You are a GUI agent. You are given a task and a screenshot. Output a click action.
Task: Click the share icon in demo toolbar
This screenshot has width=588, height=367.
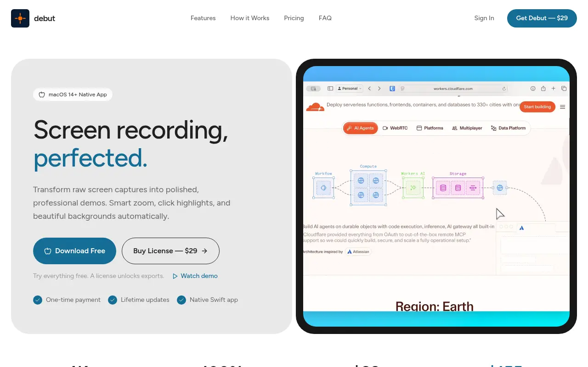[x=543, y=89]
